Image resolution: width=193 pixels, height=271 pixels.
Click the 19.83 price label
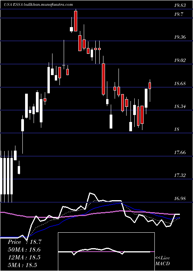180,5
